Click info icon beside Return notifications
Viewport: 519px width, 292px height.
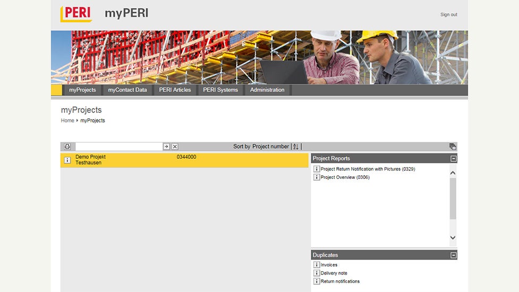click(317, 281)
